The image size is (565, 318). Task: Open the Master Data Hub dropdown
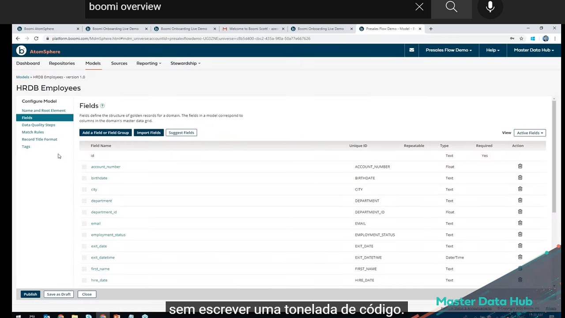click(x=534, y=50)
